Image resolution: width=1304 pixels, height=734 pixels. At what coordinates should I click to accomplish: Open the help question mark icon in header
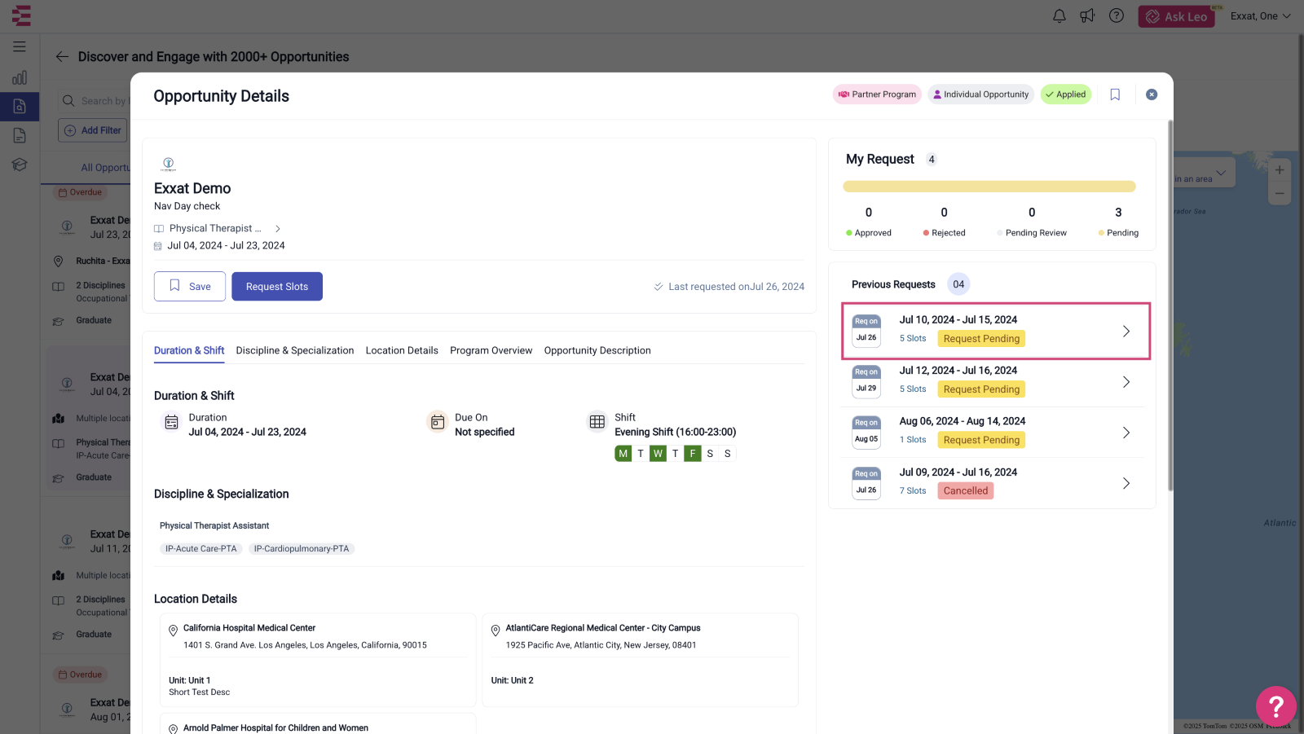[x=1117, y=15]
